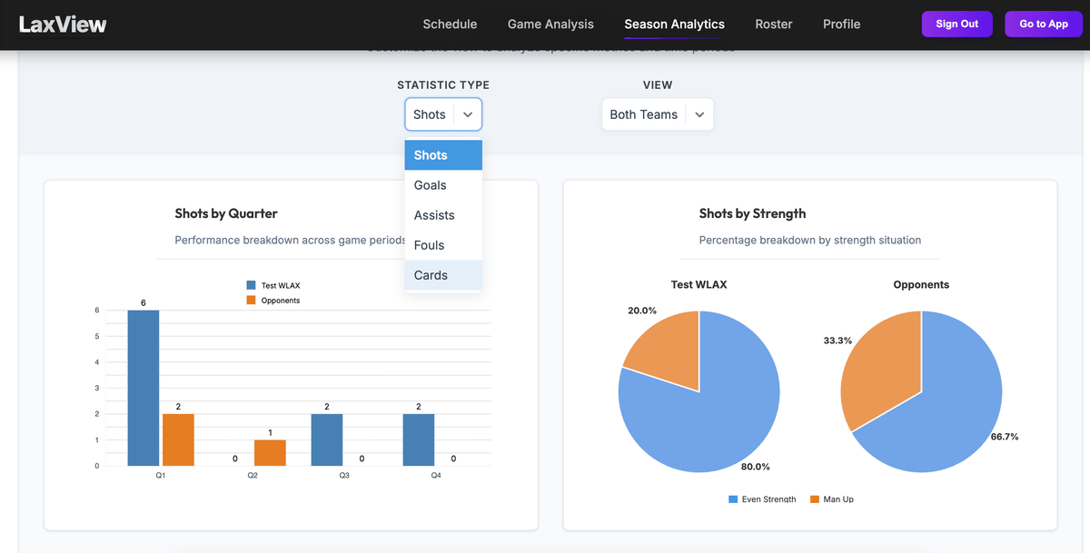The width and height of the screenshot is (1090, 553).
Task: Expand the Both Teams view selector
Action: [657, 114]
